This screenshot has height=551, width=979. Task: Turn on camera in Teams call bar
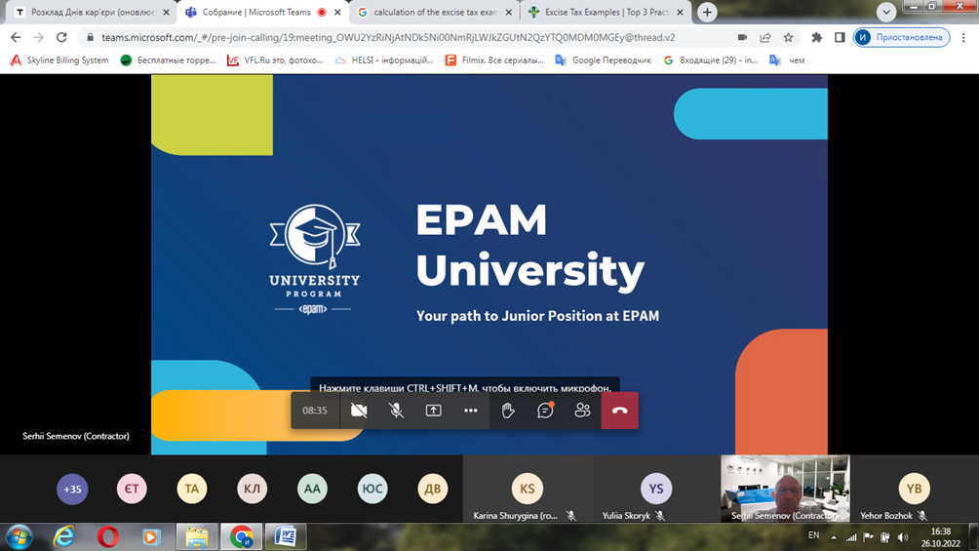(x=359, y=411)
